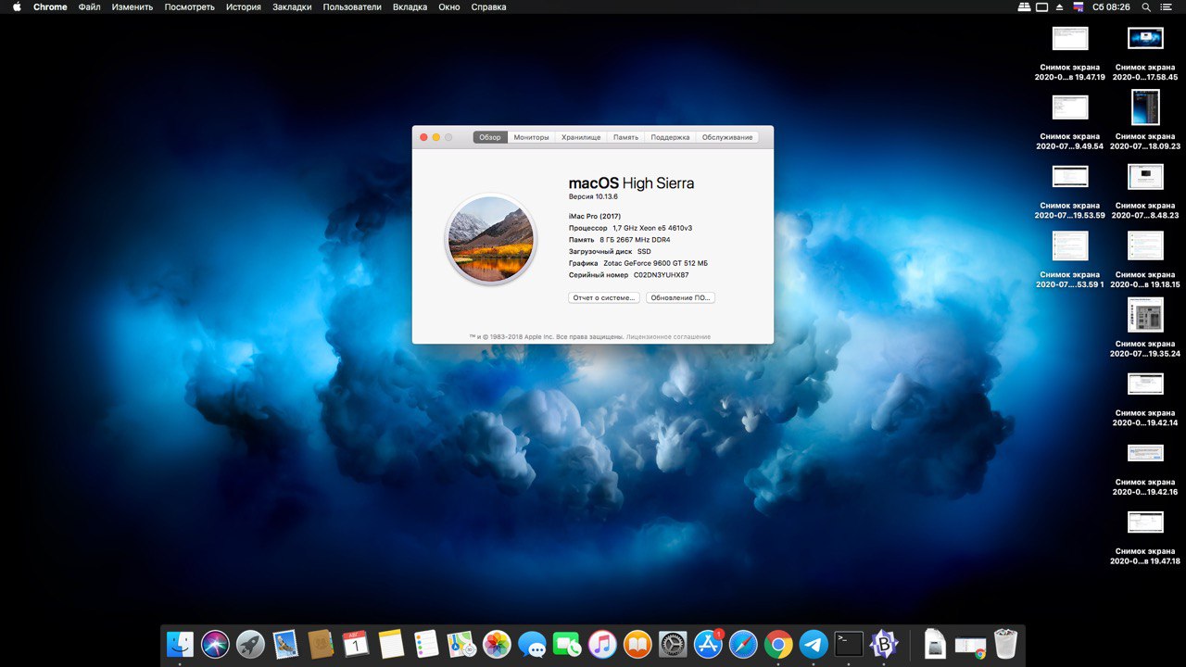Open Reminders list icon in Dock
Viewport: 1186px width, 667px height.
pyautogui.click(x=426, y=644)
